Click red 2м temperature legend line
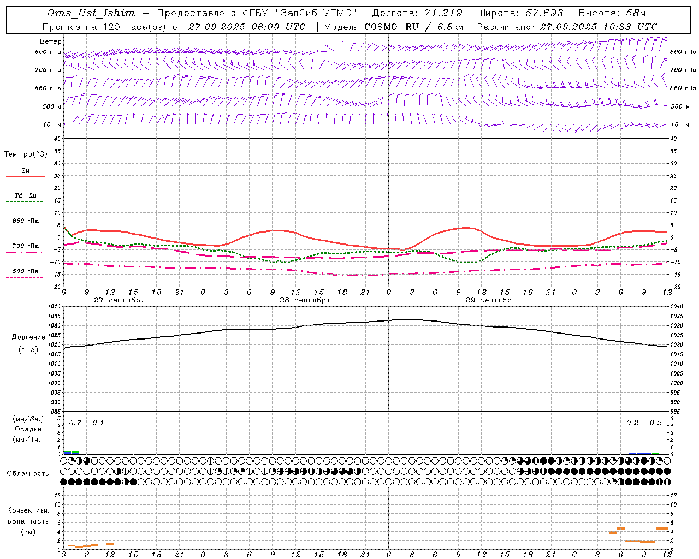 [25, 176]
